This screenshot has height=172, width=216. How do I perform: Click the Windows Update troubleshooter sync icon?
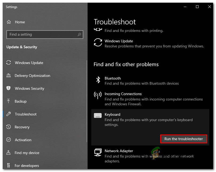coord(98,42)
